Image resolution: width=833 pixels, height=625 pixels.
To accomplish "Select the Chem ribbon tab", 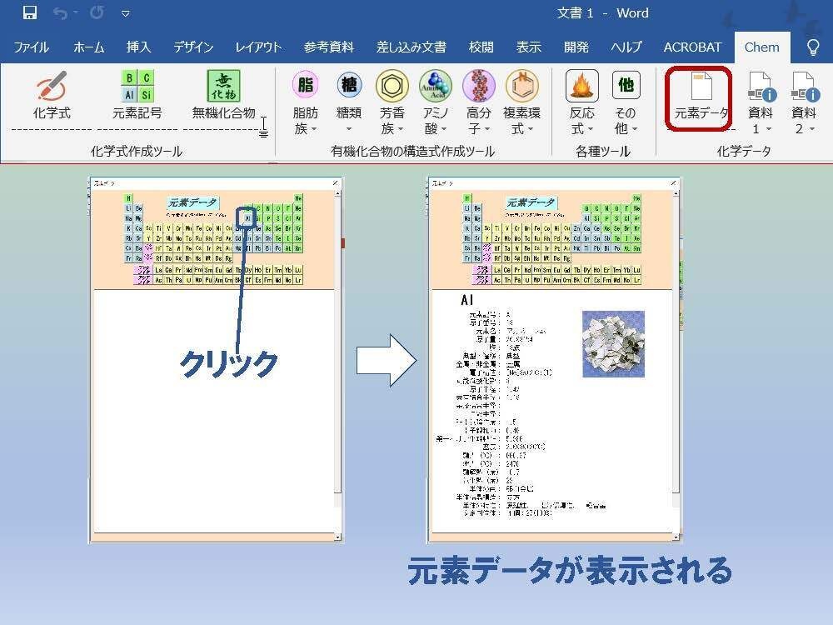I will pos(761,47).
